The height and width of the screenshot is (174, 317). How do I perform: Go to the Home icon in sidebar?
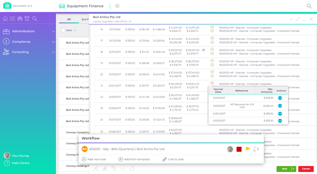[5, 18]
